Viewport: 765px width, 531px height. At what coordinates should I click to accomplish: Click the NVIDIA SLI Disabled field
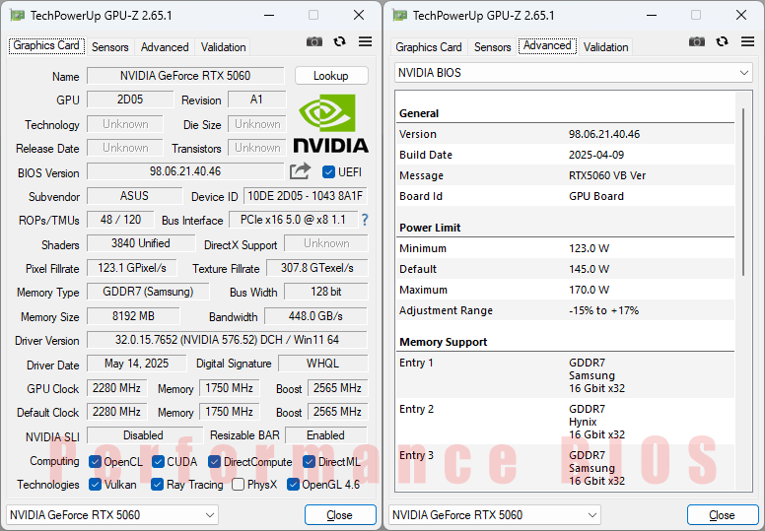point(144,434)
